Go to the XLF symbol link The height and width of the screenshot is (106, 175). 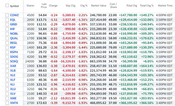tap(13, 80)
